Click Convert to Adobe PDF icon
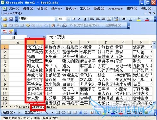This screenshot has width=157, height=120. [5, 32]
